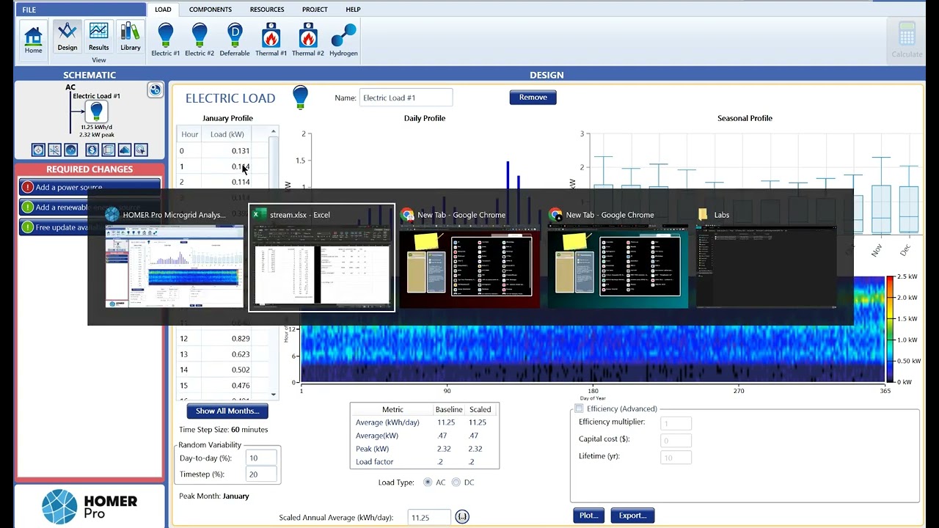The image size is (939, 528).
Task: Open the dollar-sign economics icon
Action: point(92,150)
